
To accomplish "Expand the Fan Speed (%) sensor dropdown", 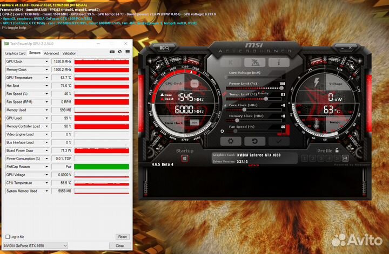I will [46, 94].
